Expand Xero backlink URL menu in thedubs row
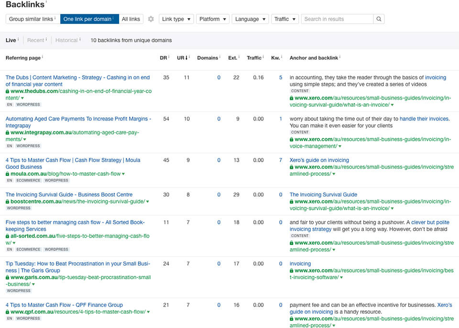This screenshot has height=328, width=459. click(x=392, y=105)
